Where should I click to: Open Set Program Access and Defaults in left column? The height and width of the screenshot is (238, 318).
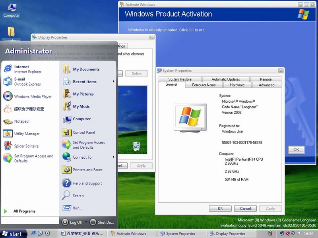point(29,158)
